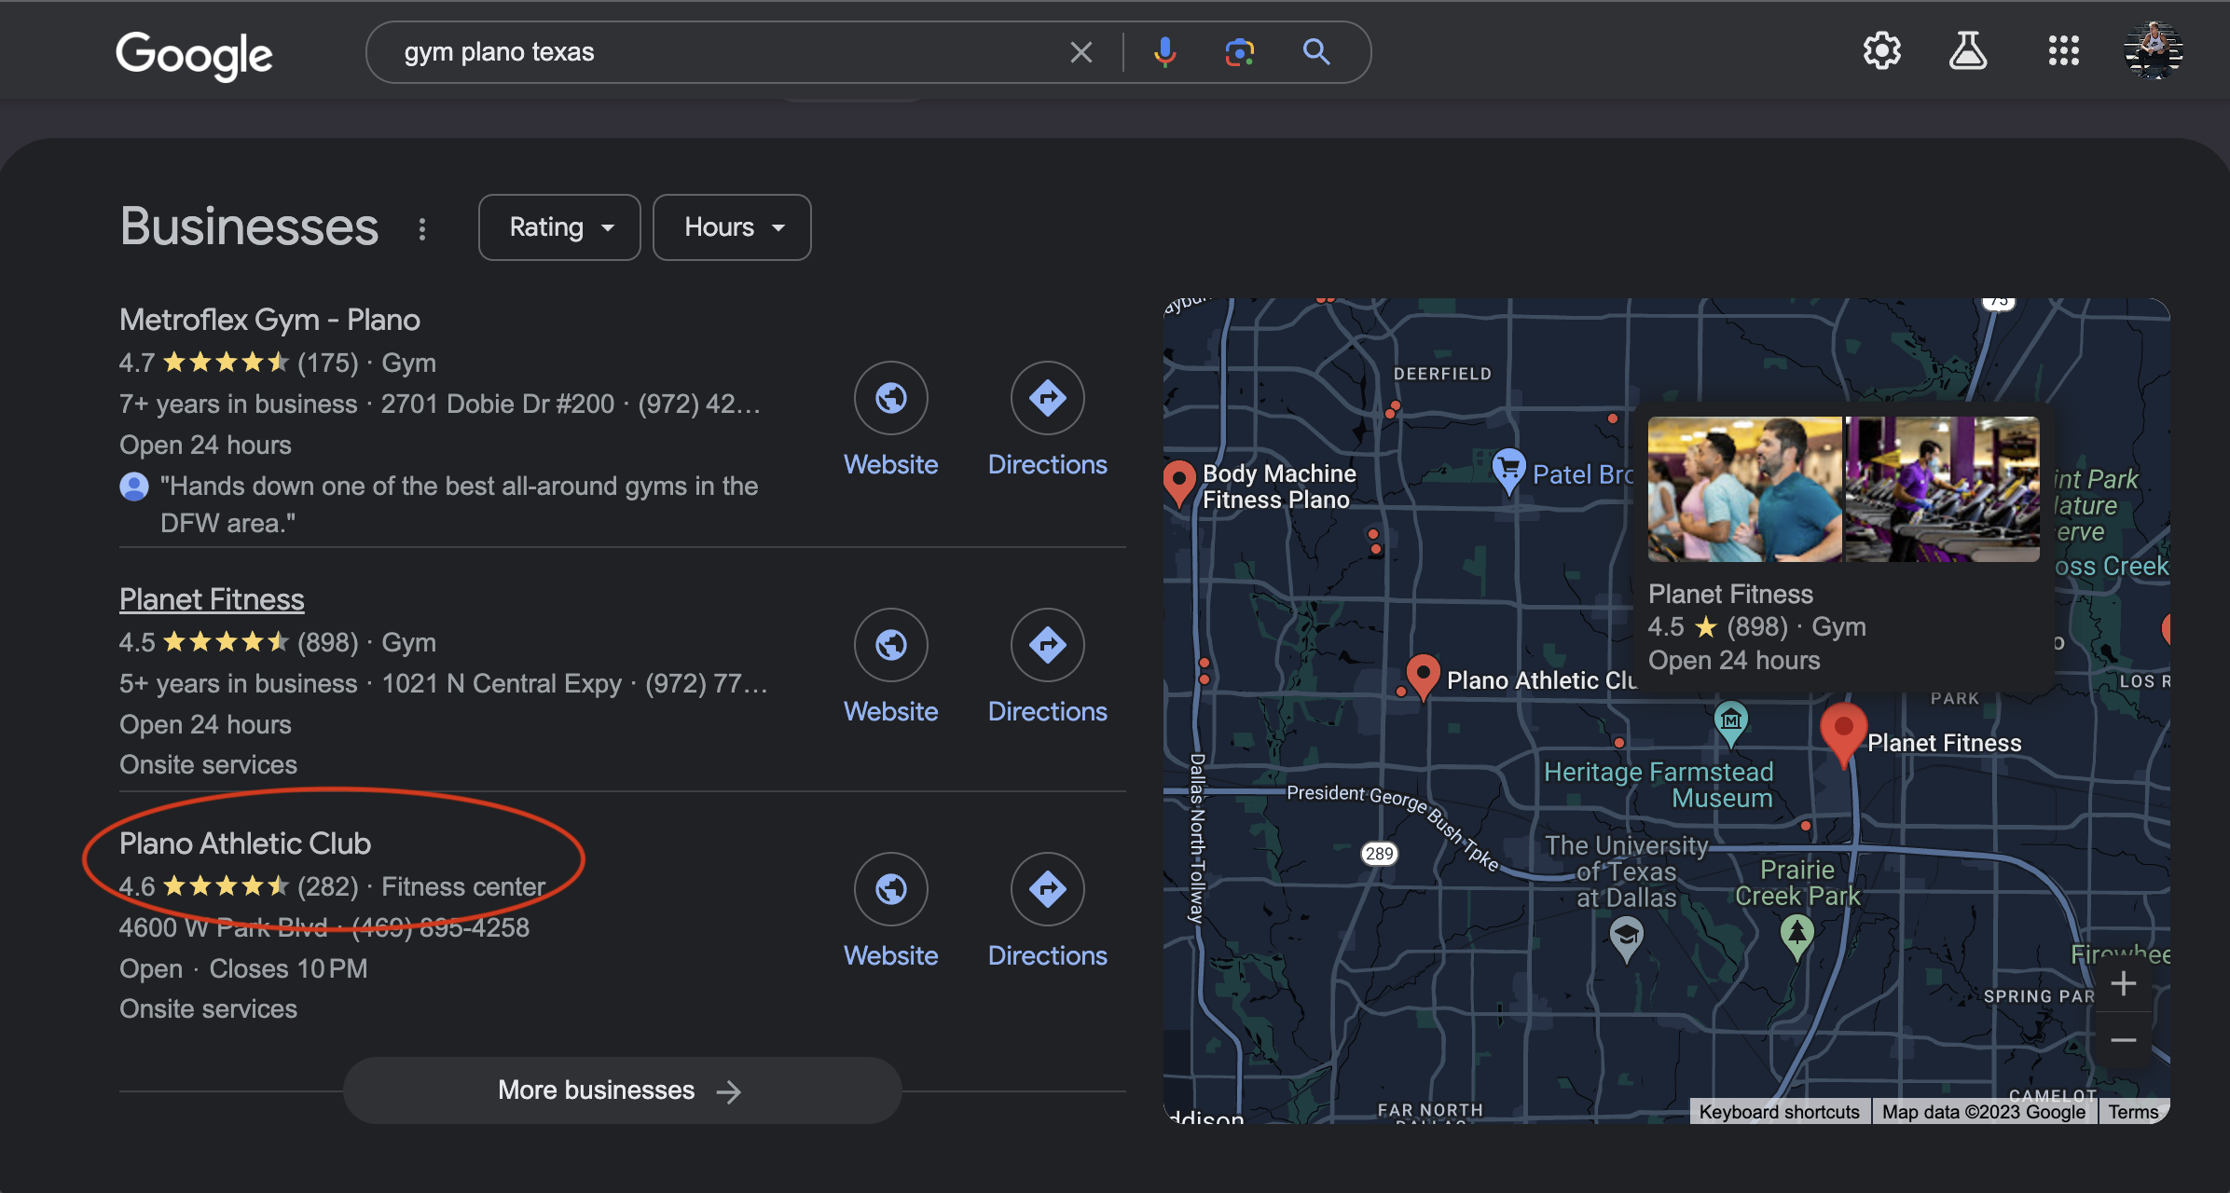Open Plano Athletic Club website globe icon
Image resolution: width=2230 pixels, height=1193 pixels.
[891, 889]
